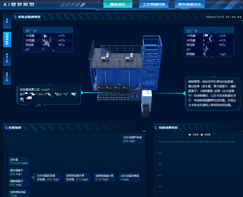Click the 加矾 sidebar button
Screen dimensions: 243x197
click(7, 21)
